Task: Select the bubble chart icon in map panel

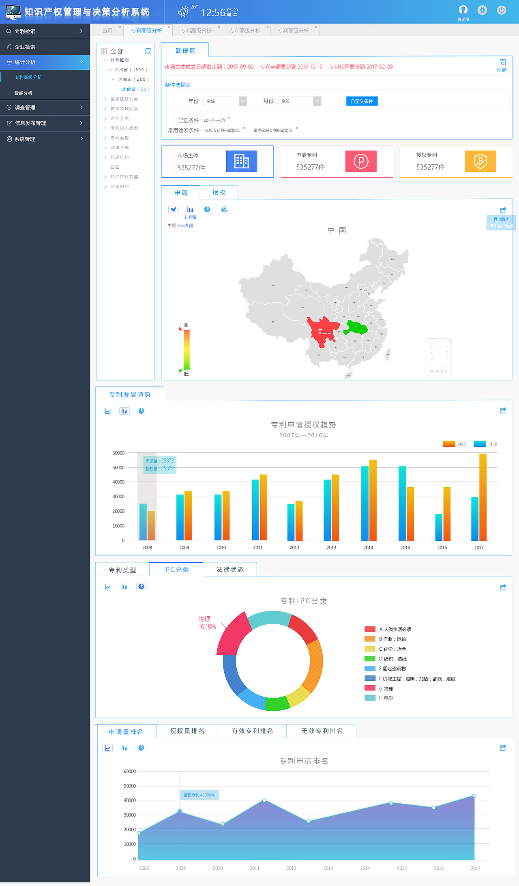Action: [x=224, y=209]
